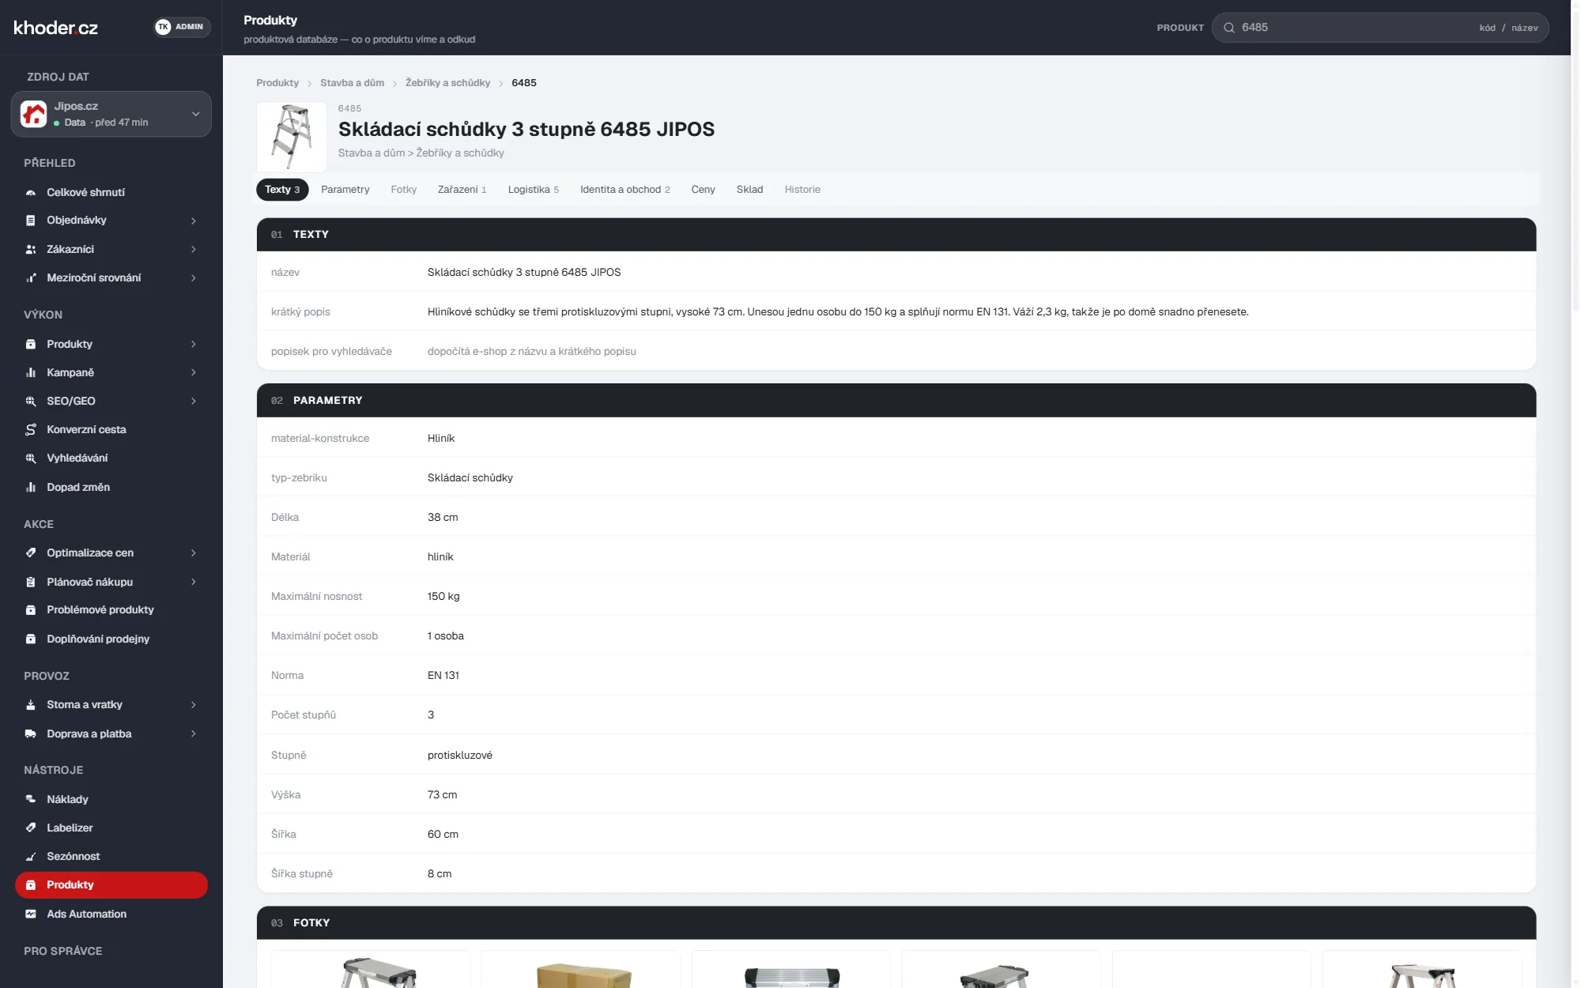The height and width of the screenshot is (988, 1581).
Task: Click the '150 kg' nosnost value
Action: pyautogui.click(x=443, y=597)
